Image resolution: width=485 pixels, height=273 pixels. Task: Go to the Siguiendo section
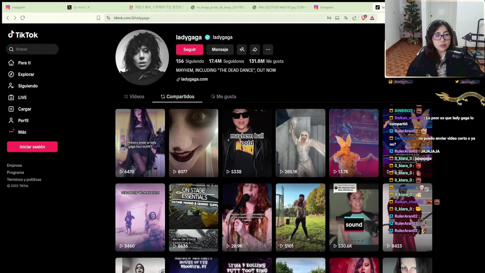click(28, 86)
